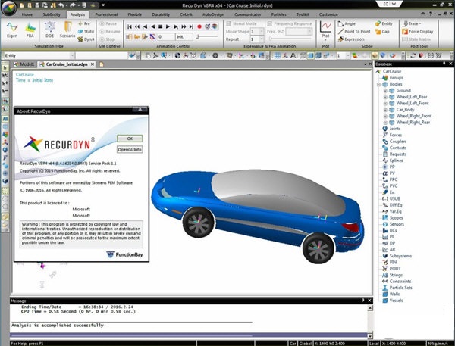The width and height of the screenshot is (455, 346).
Task: Start recording the animation
Action: pos(199,26)
